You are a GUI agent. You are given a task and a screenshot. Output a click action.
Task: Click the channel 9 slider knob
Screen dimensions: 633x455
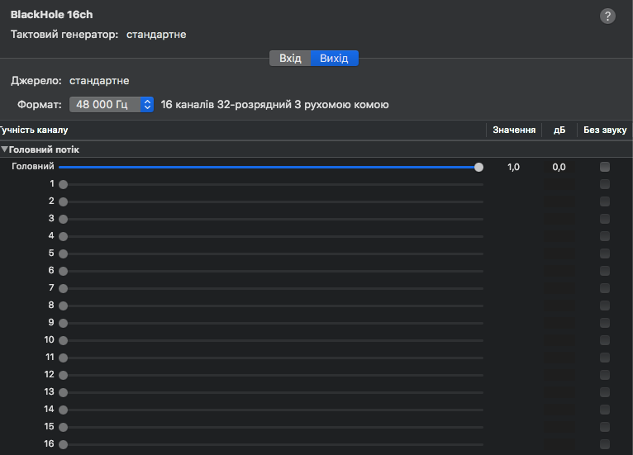pyautogui.click(x=63, y=323)
